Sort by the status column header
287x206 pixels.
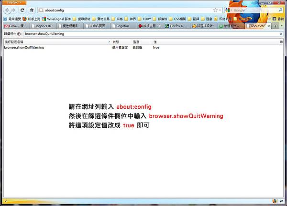click(x=121, y=42)
